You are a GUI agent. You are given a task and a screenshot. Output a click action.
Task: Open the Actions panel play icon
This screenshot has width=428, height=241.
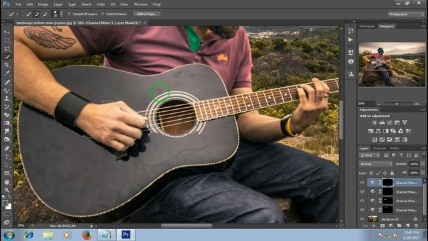pos(350,40)
